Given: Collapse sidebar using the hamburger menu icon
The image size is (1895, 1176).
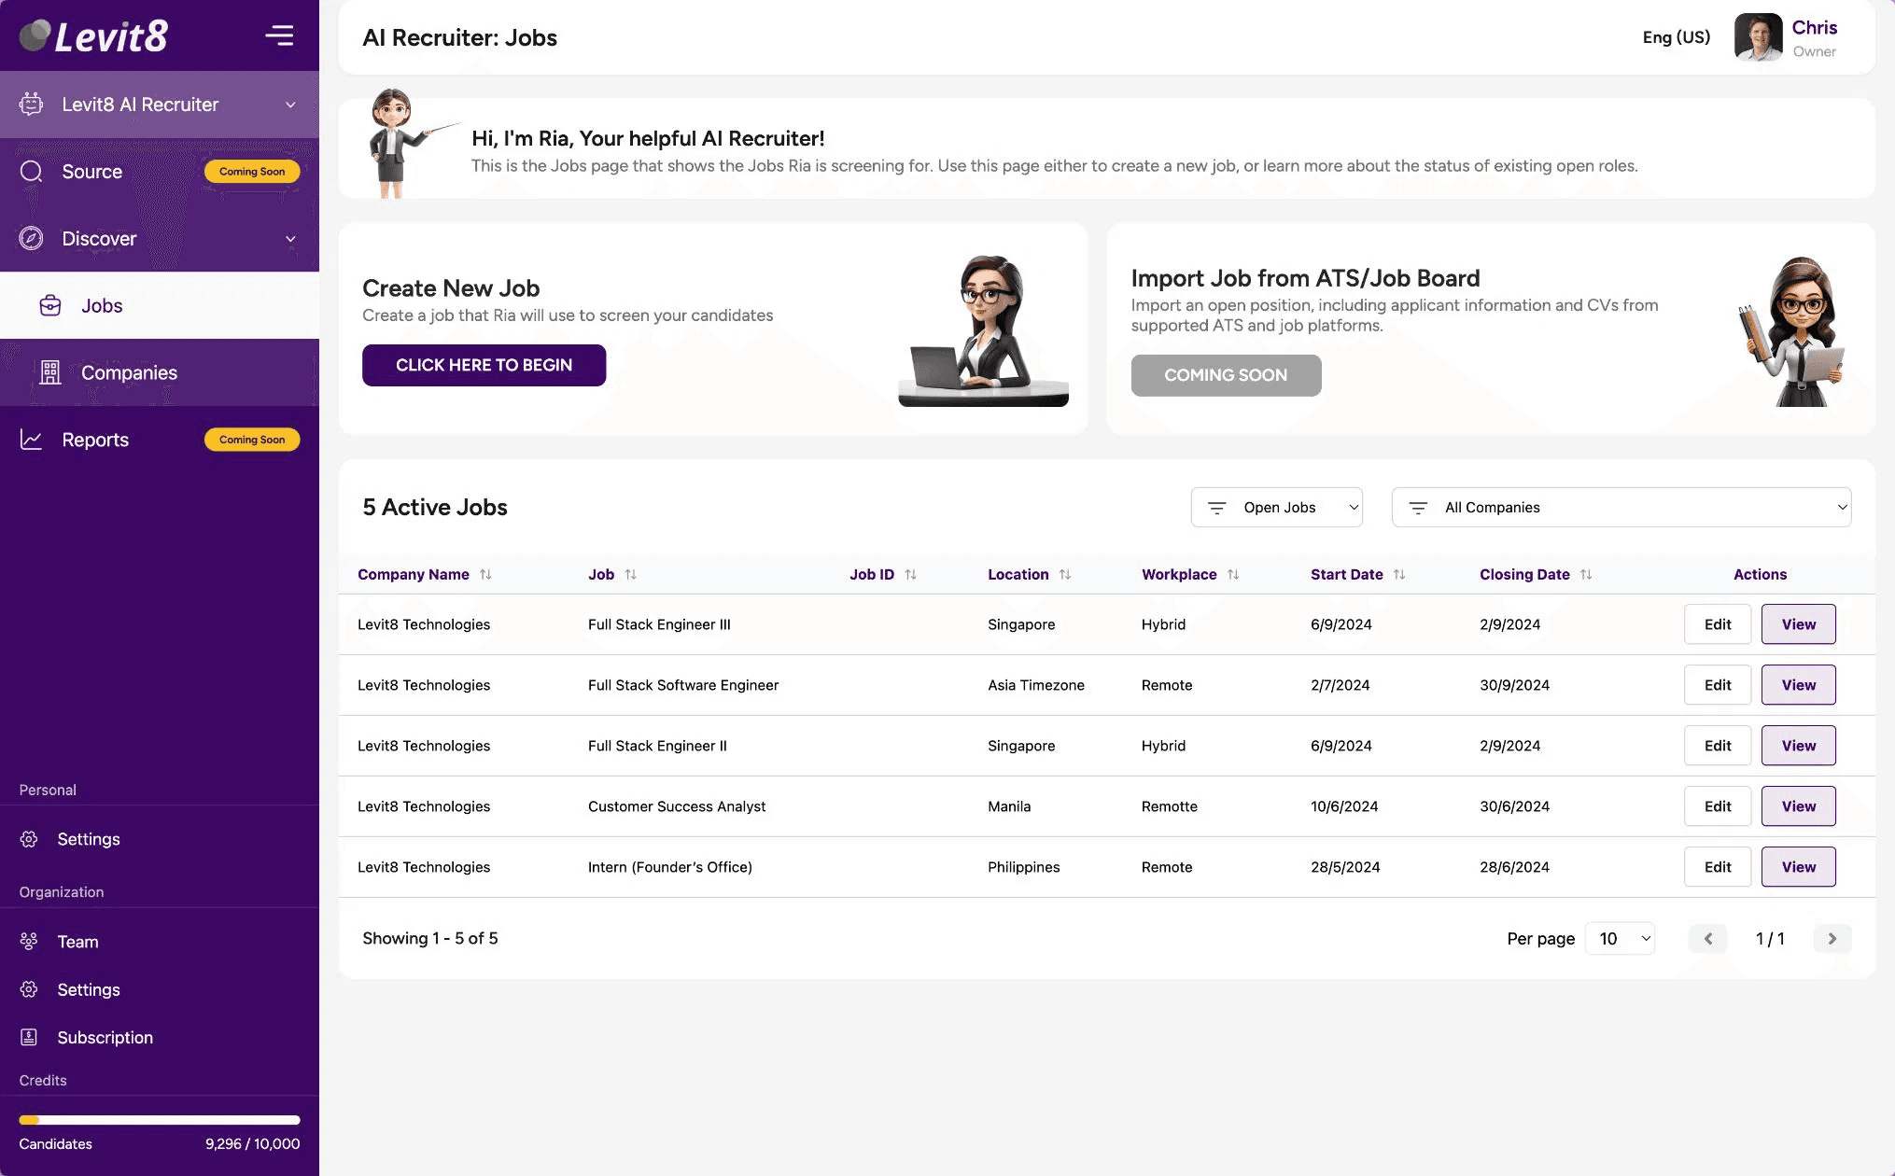Looking at the screenshot, I should click(279, 35).
